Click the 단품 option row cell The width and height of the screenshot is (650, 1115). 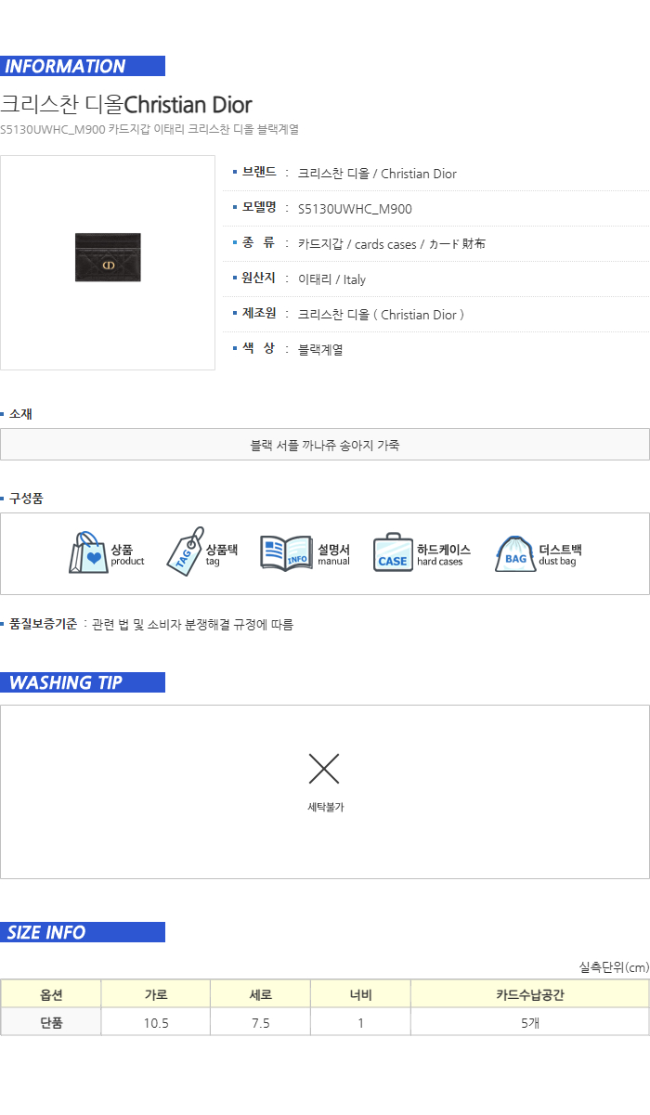(x=51, y=1022)
